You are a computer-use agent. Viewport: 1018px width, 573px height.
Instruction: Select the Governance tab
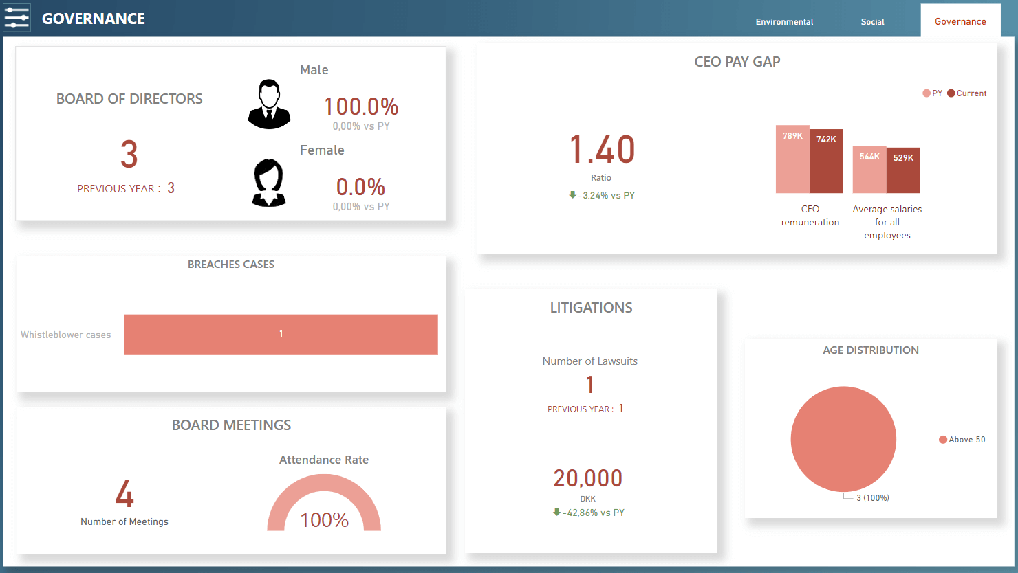click(x=960, y=21)
